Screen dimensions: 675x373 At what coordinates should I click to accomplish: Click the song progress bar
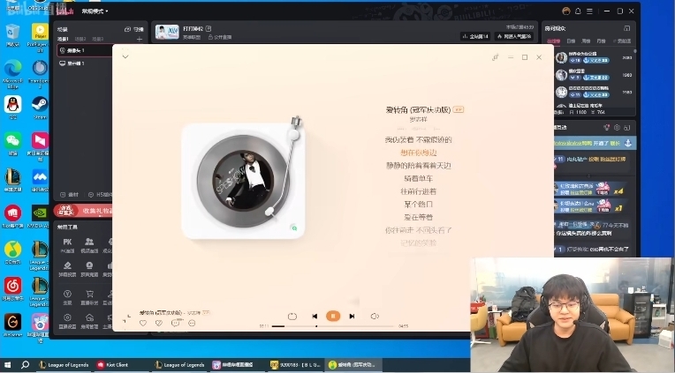coord(336,326)
